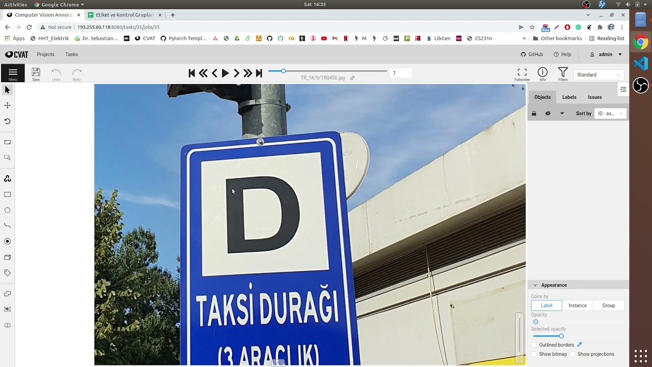Image resolution: width=652 pixels, height=367 pixels.
Task: Jump forward multiple frames
Action: click(248, 73)
